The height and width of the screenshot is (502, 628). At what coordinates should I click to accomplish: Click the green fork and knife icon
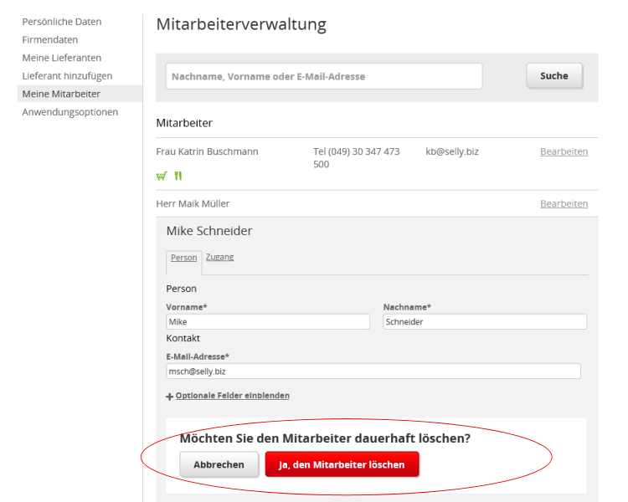coord(178,176)
